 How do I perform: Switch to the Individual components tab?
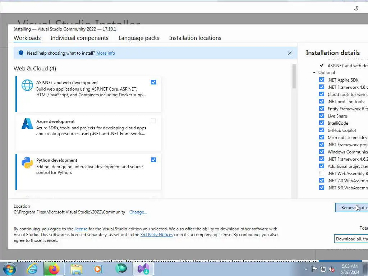click(79, 38)
